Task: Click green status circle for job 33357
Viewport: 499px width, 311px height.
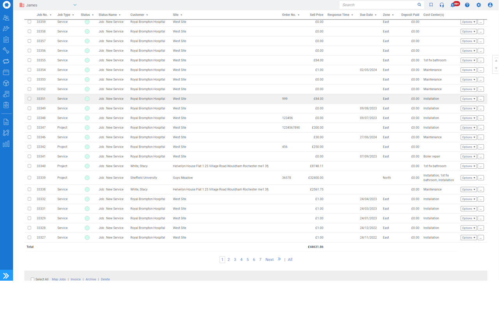Action: point(87,41)
